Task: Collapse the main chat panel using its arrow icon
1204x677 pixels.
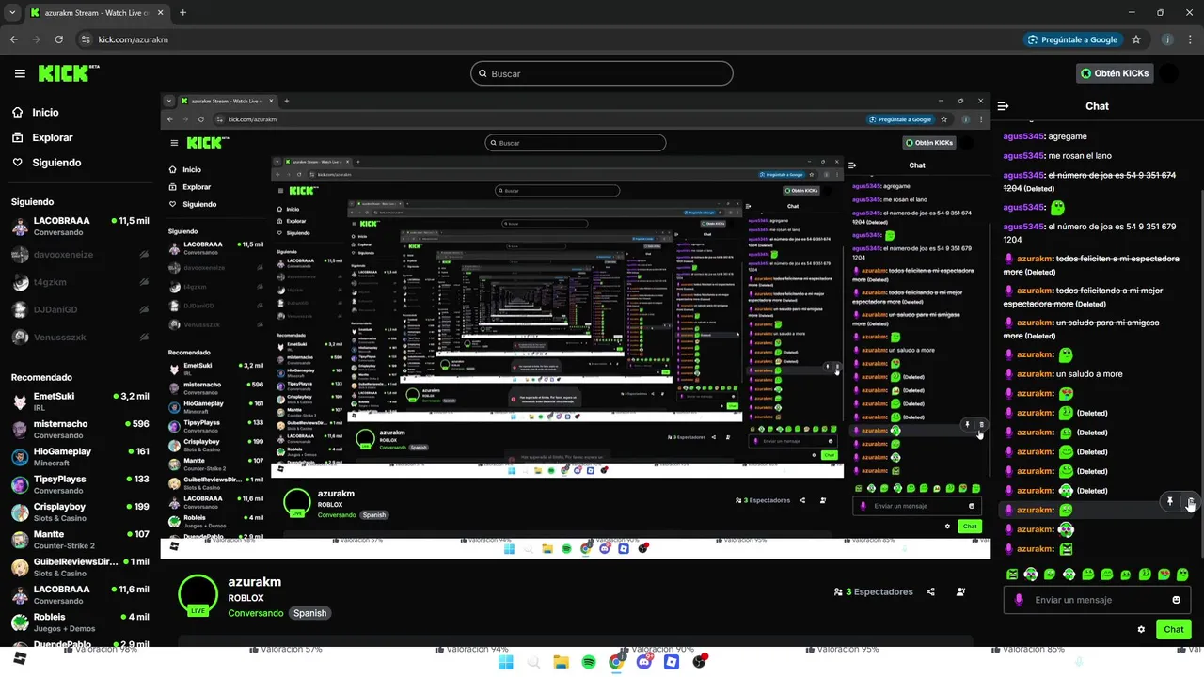Action: [x=1003, y=106]
